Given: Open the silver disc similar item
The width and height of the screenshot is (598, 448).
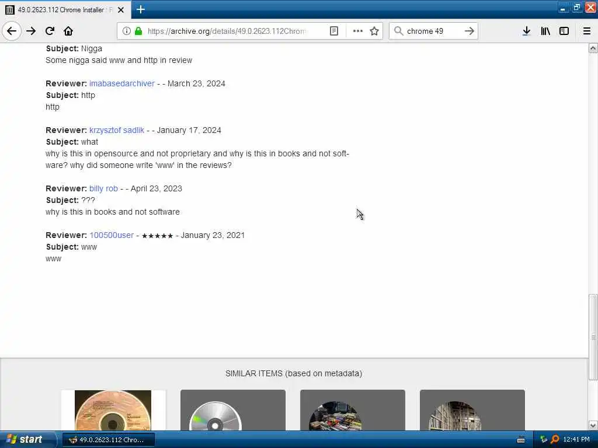Looking at the screenshot, I should 232,410.
